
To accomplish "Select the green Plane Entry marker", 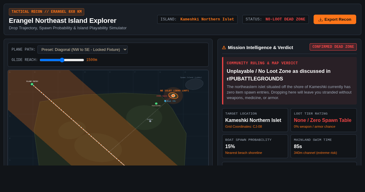I will tap(32, 84).
